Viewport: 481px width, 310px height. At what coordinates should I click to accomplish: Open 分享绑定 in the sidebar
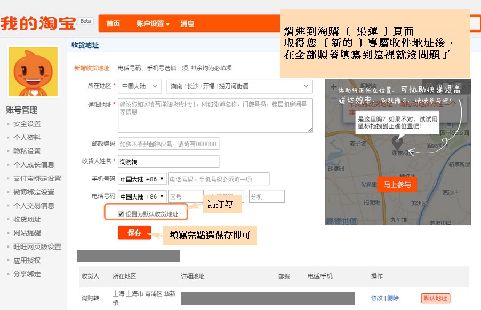click(27, 274)
